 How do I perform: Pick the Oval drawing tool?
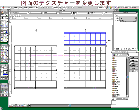pos(6,24)
